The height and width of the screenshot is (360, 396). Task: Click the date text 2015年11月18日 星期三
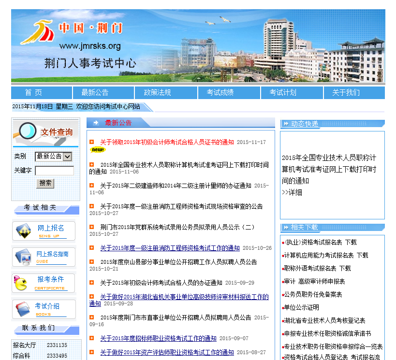click(x=43, y=106)
